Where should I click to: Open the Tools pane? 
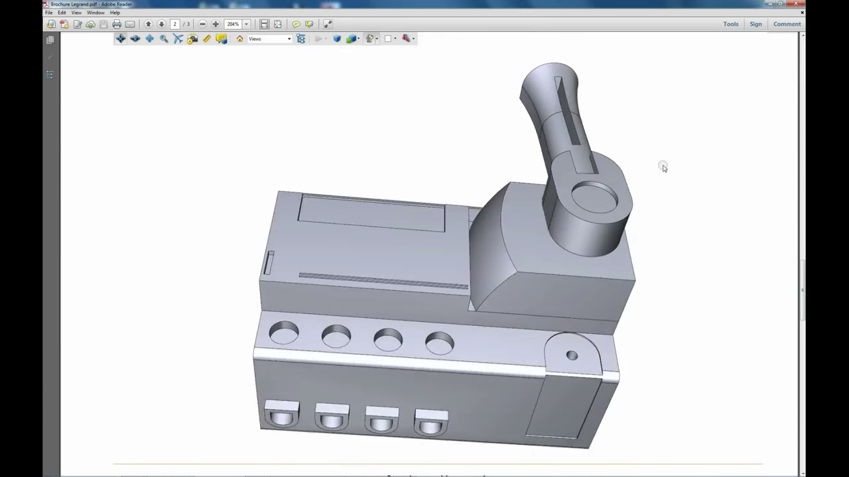point(731,24)
